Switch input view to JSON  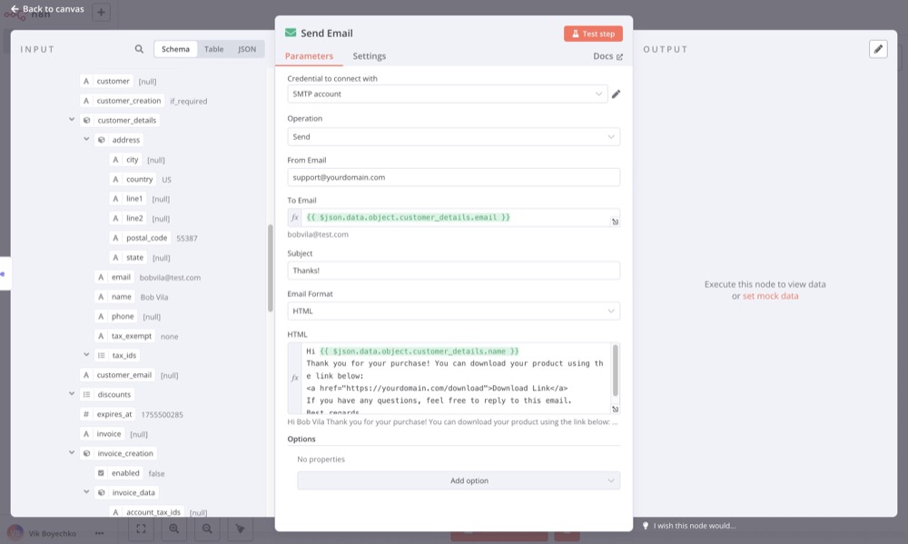click(247, 49)
